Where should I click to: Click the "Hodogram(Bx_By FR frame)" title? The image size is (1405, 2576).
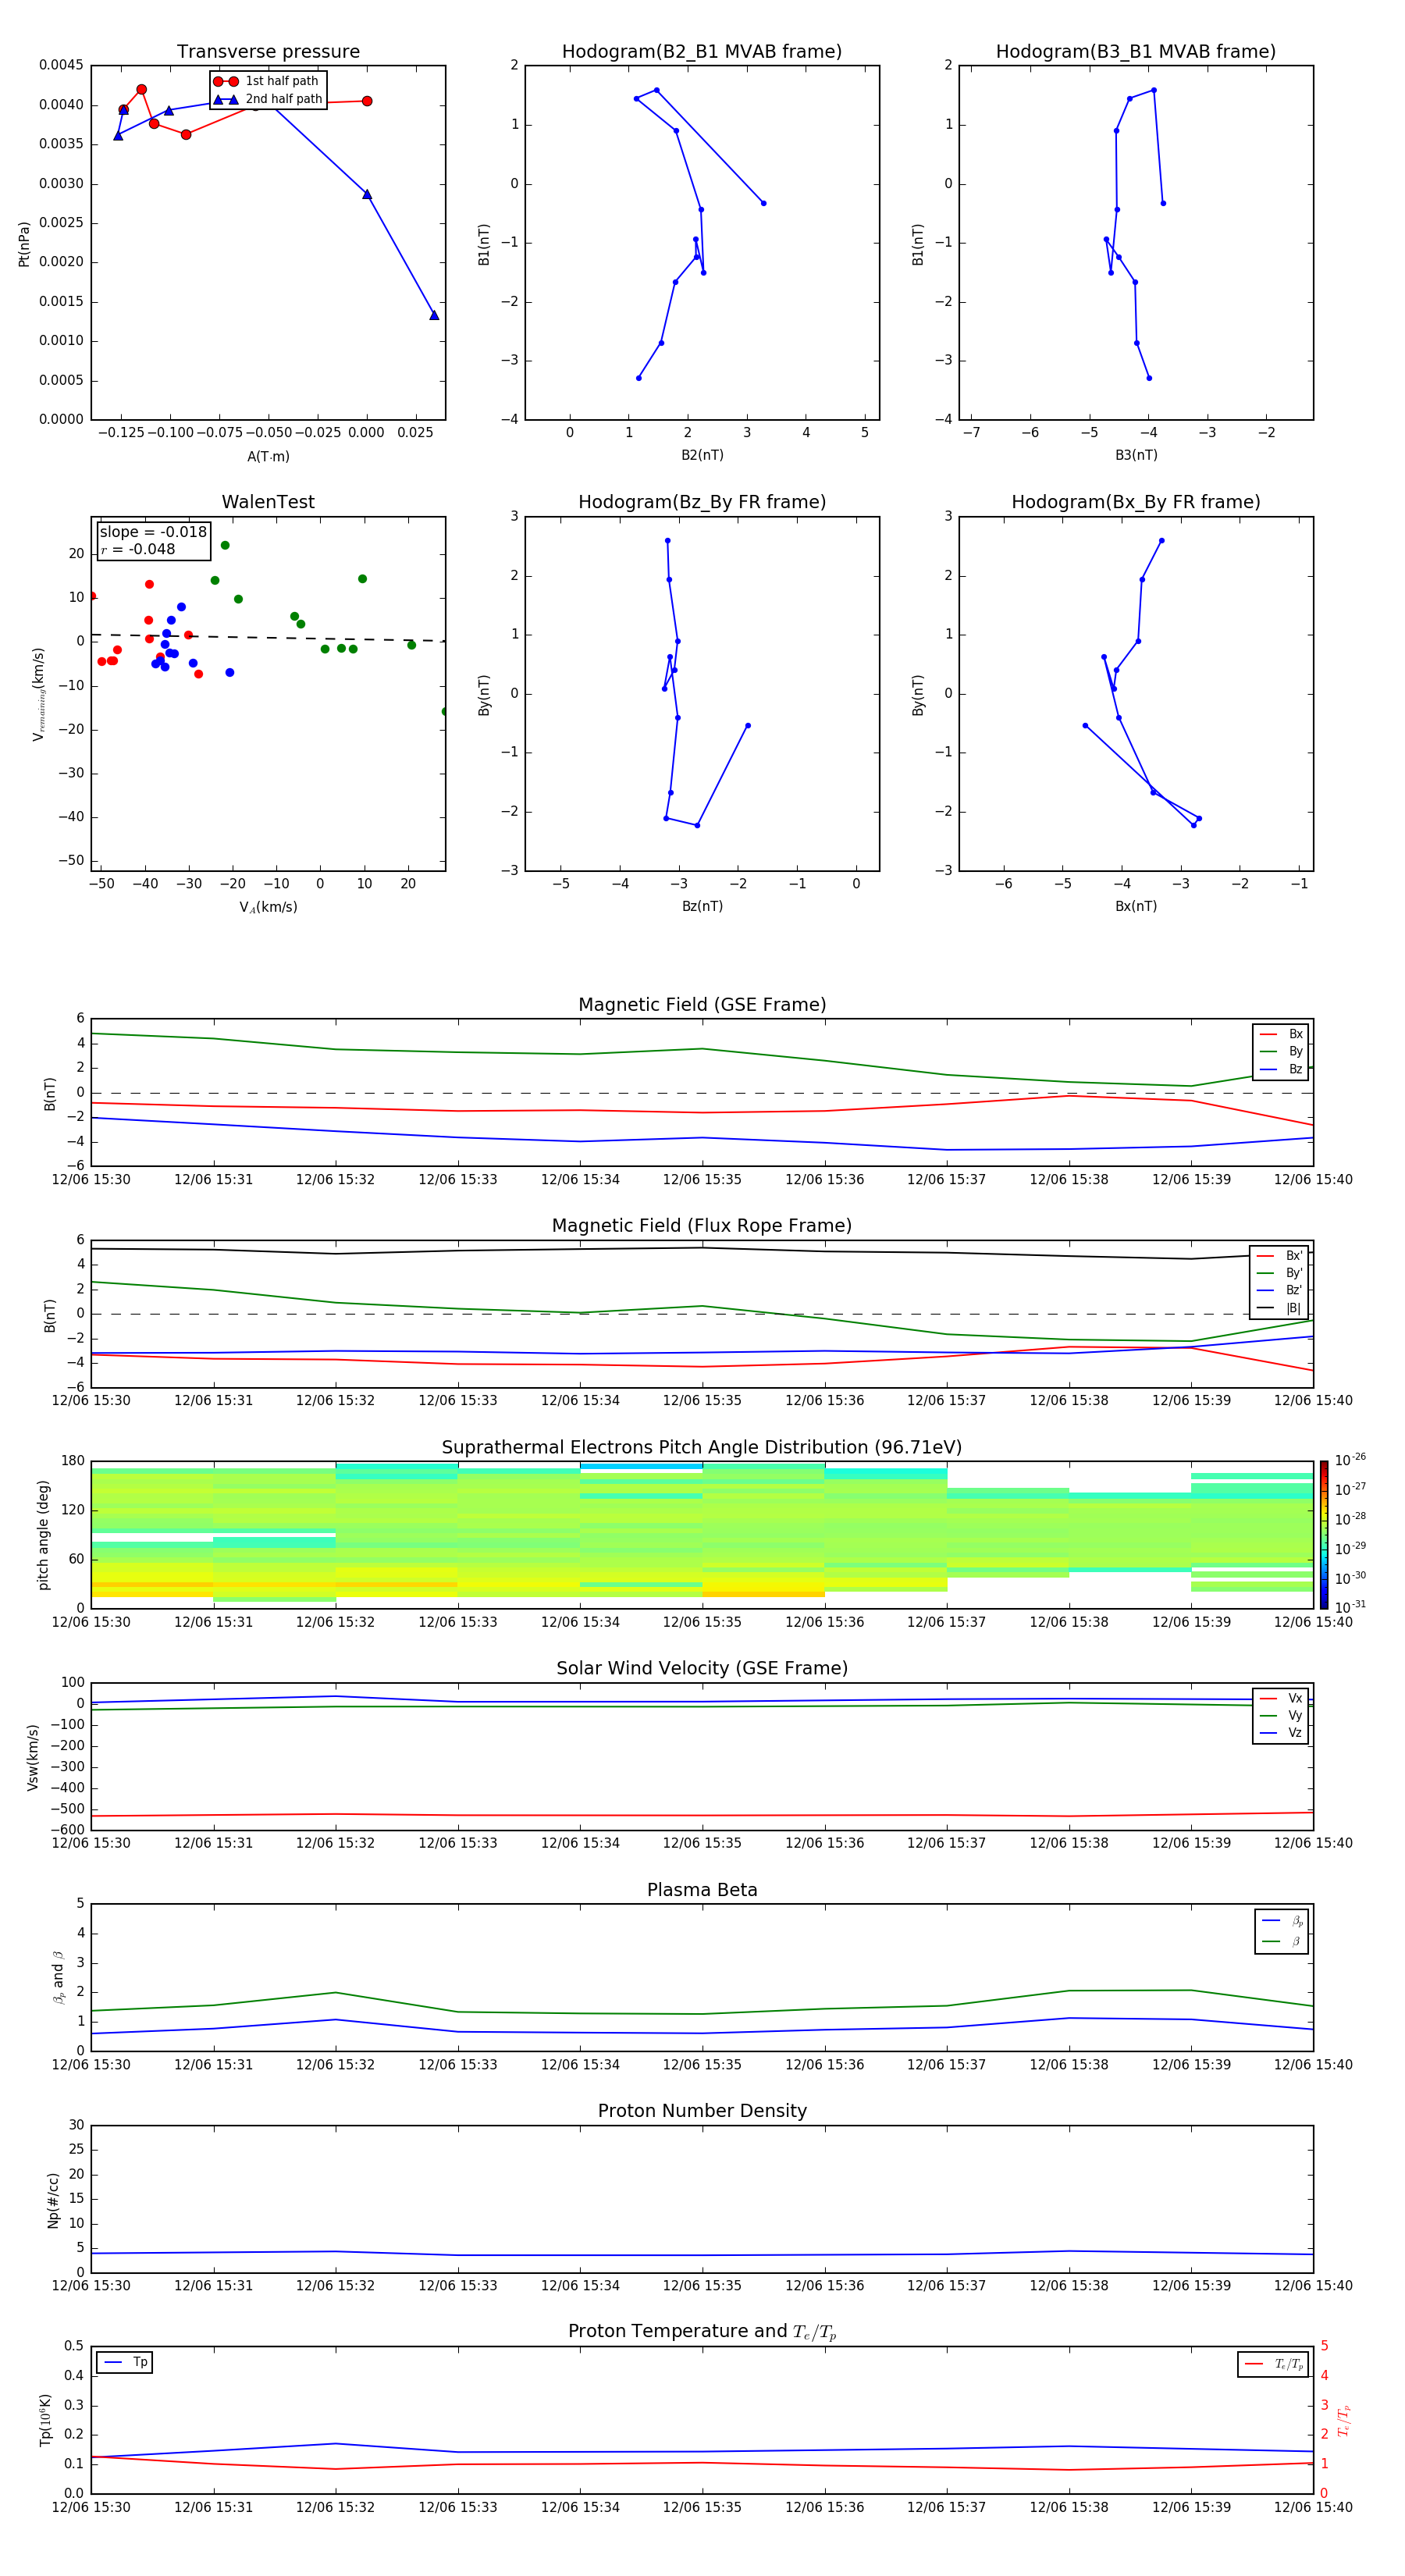1136,502
